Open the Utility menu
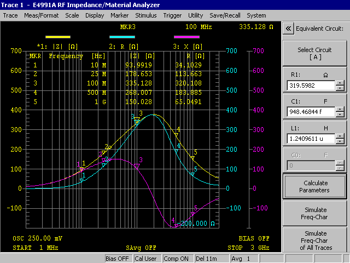350x263 pixels. (x=196, y=15)
